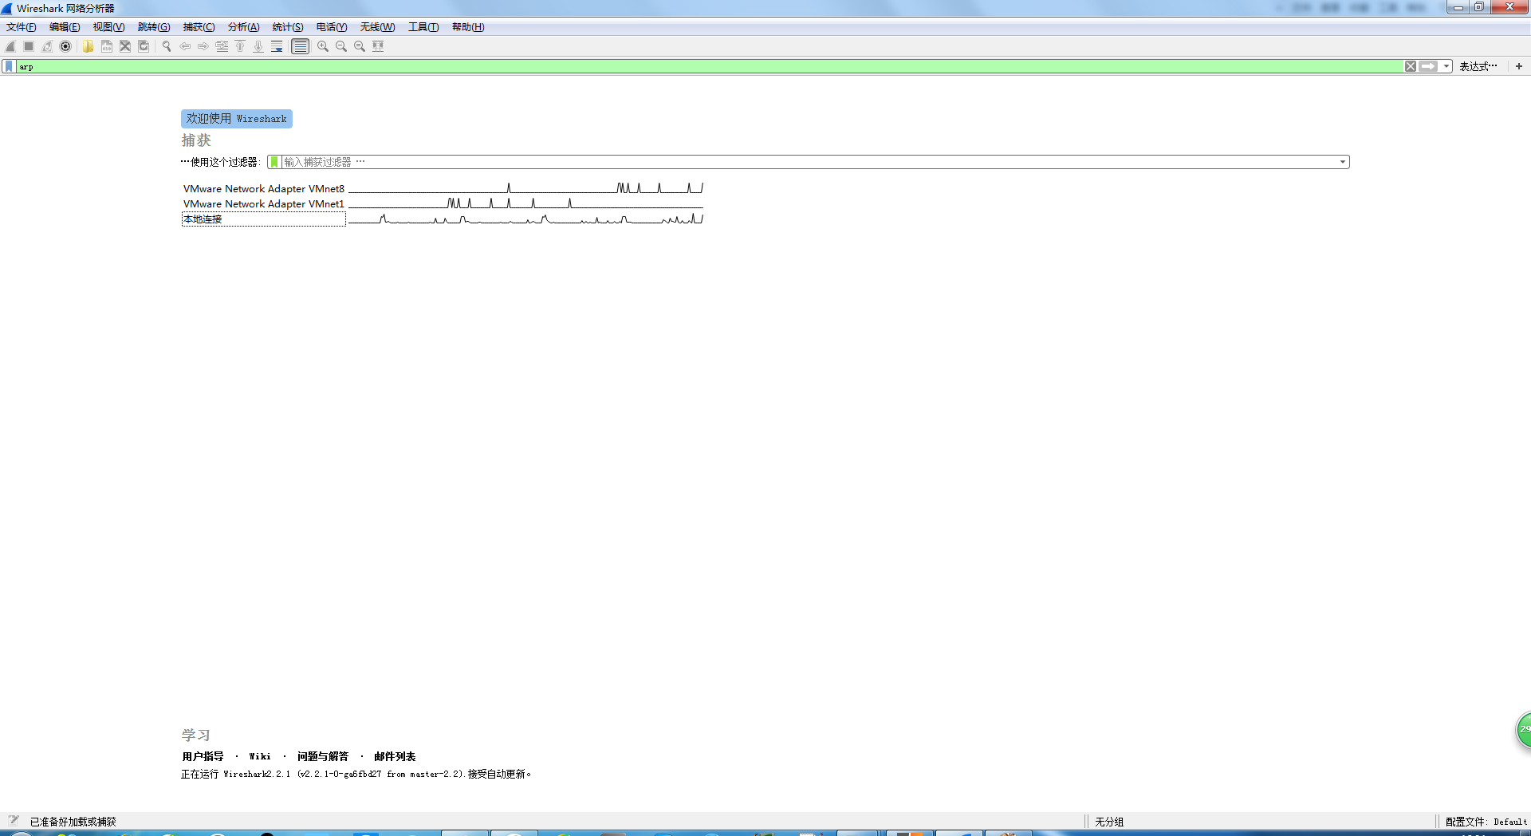Open the 电话(Y) menu

coord(332,27)
